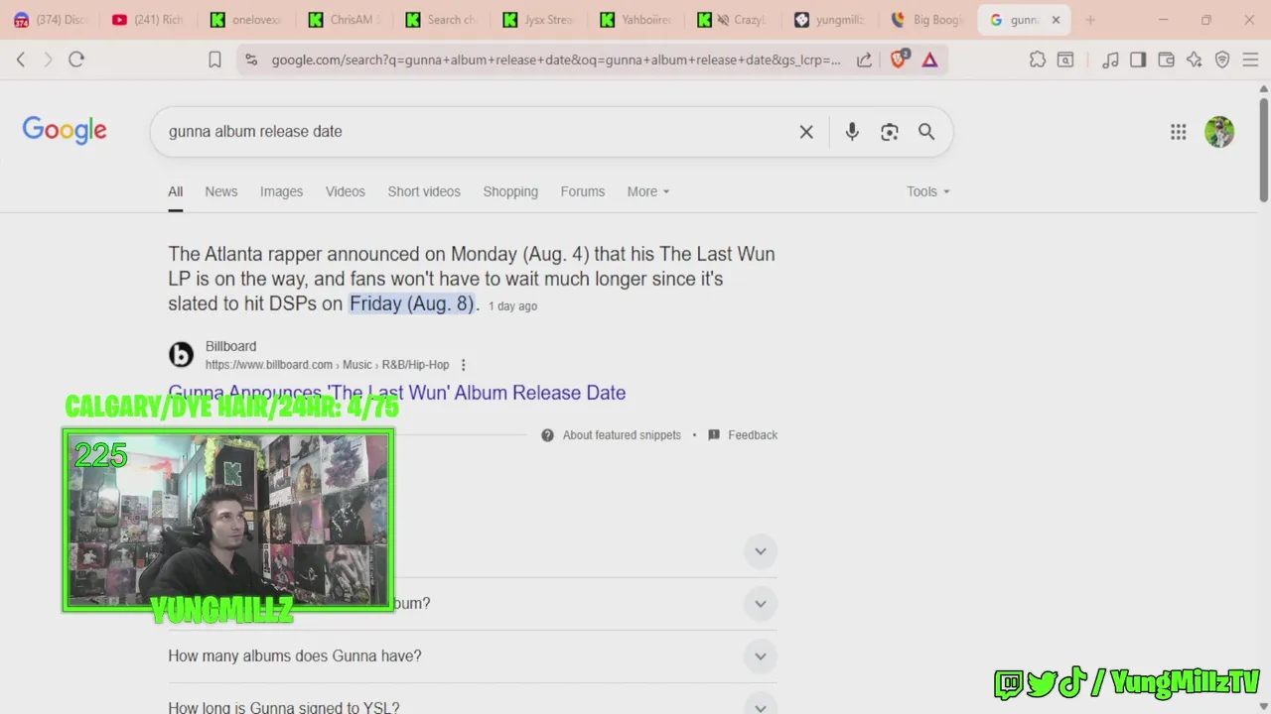
Task: Click the Brave VPN shield icon
Action: (1222, 59)
